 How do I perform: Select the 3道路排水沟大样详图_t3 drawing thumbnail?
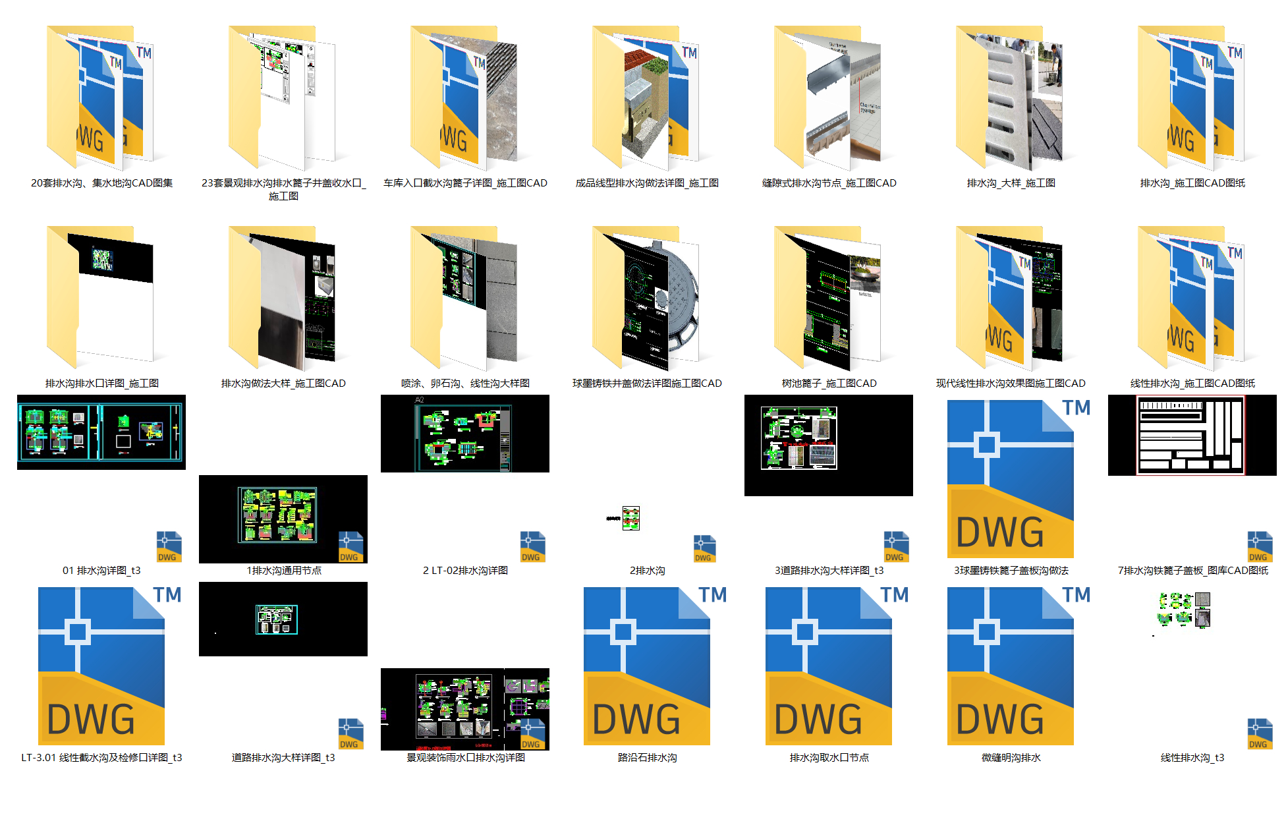click(829, 445)
